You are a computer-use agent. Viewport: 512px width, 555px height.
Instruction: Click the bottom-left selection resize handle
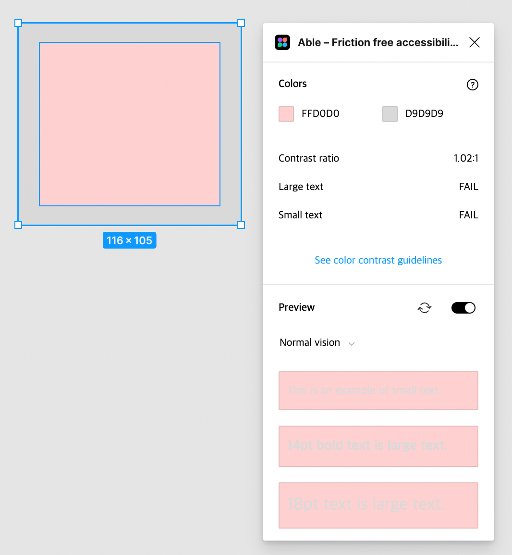(18, 225)
